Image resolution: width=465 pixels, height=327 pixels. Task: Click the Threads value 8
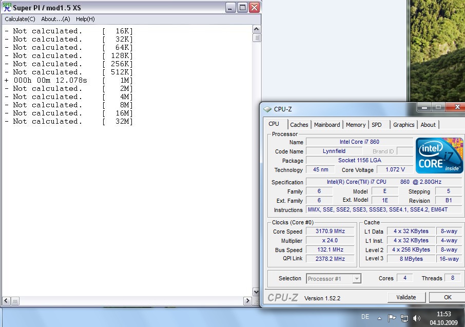453,278
